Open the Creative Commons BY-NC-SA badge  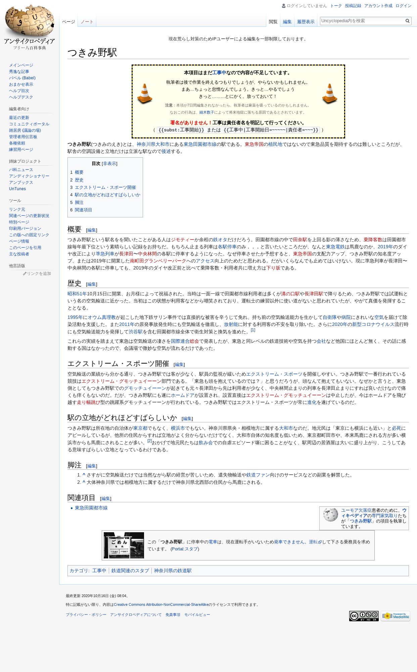364,616
